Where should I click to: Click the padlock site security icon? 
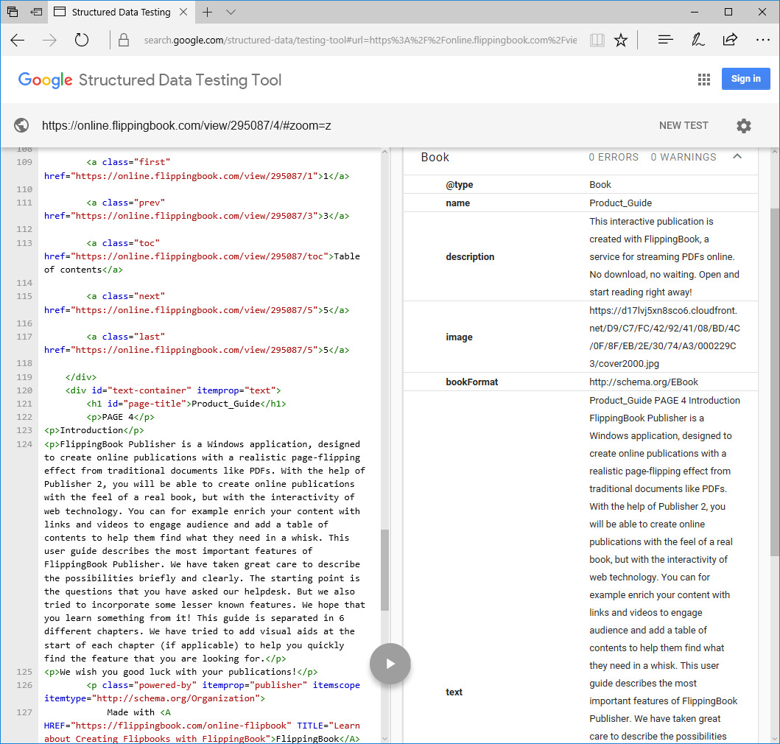[x=124, y=40]
